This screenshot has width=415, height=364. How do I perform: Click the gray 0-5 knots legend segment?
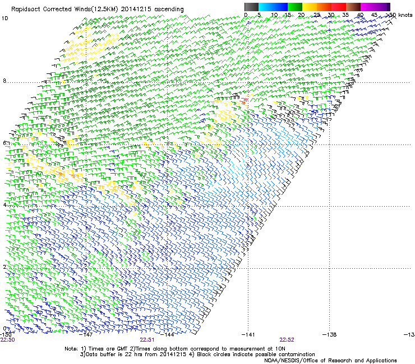tap(251, 7)
